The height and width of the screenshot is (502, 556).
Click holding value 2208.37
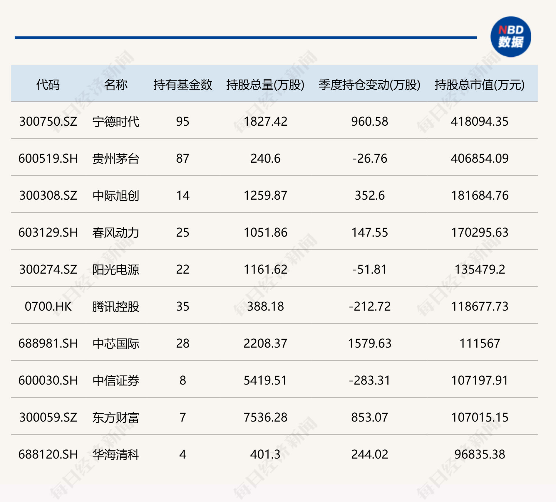265,343
